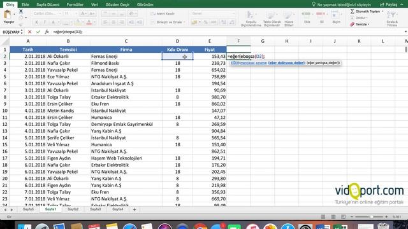The width and height of the screenshot is (408, 229).
Task: Click Biçim format cells button
Action: (336, 17)
